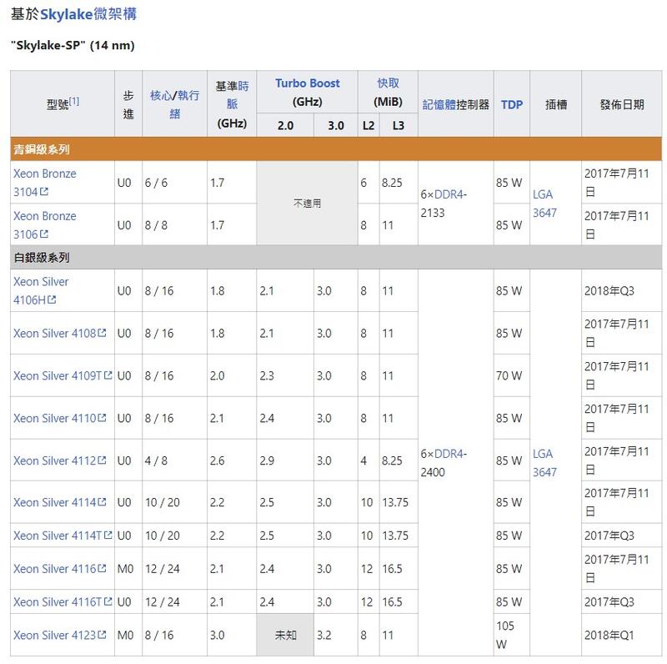Click 2018年Q1 release date cell
Screen dimensions: 667x664
click(621, 635)
